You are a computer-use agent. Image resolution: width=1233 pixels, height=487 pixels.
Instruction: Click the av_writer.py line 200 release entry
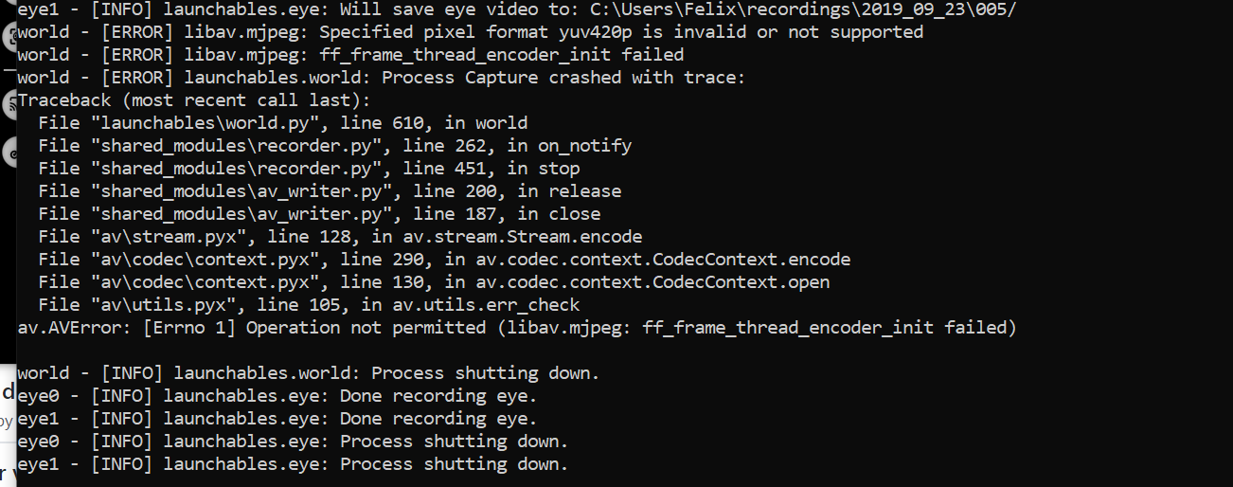[x=330, y=191]
